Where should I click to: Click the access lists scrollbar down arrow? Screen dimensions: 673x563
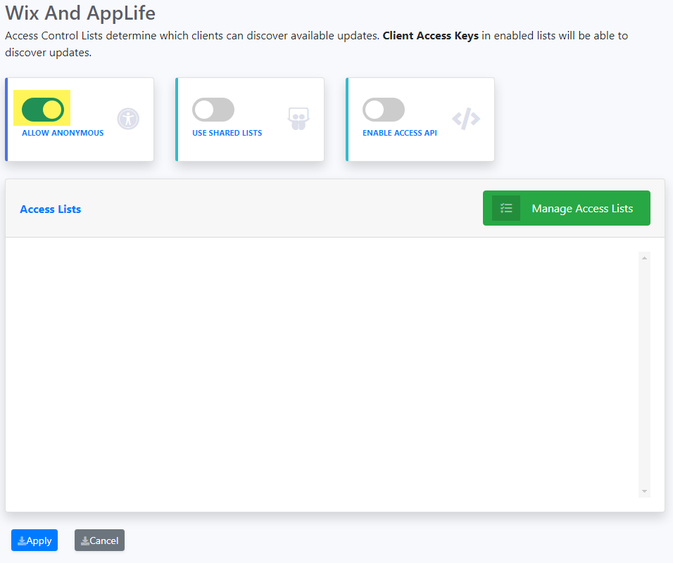point(644,491)
